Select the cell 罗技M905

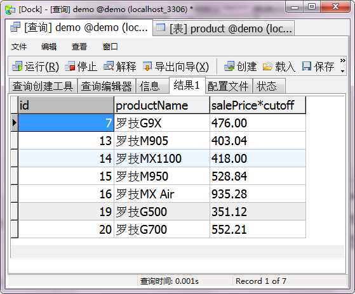(162, 141)
